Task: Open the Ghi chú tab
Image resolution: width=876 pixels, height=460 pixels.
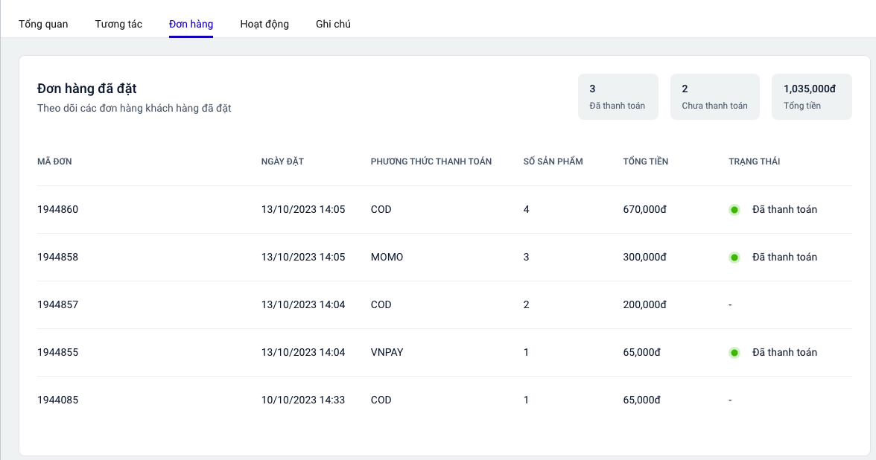Action: point(333,24)
